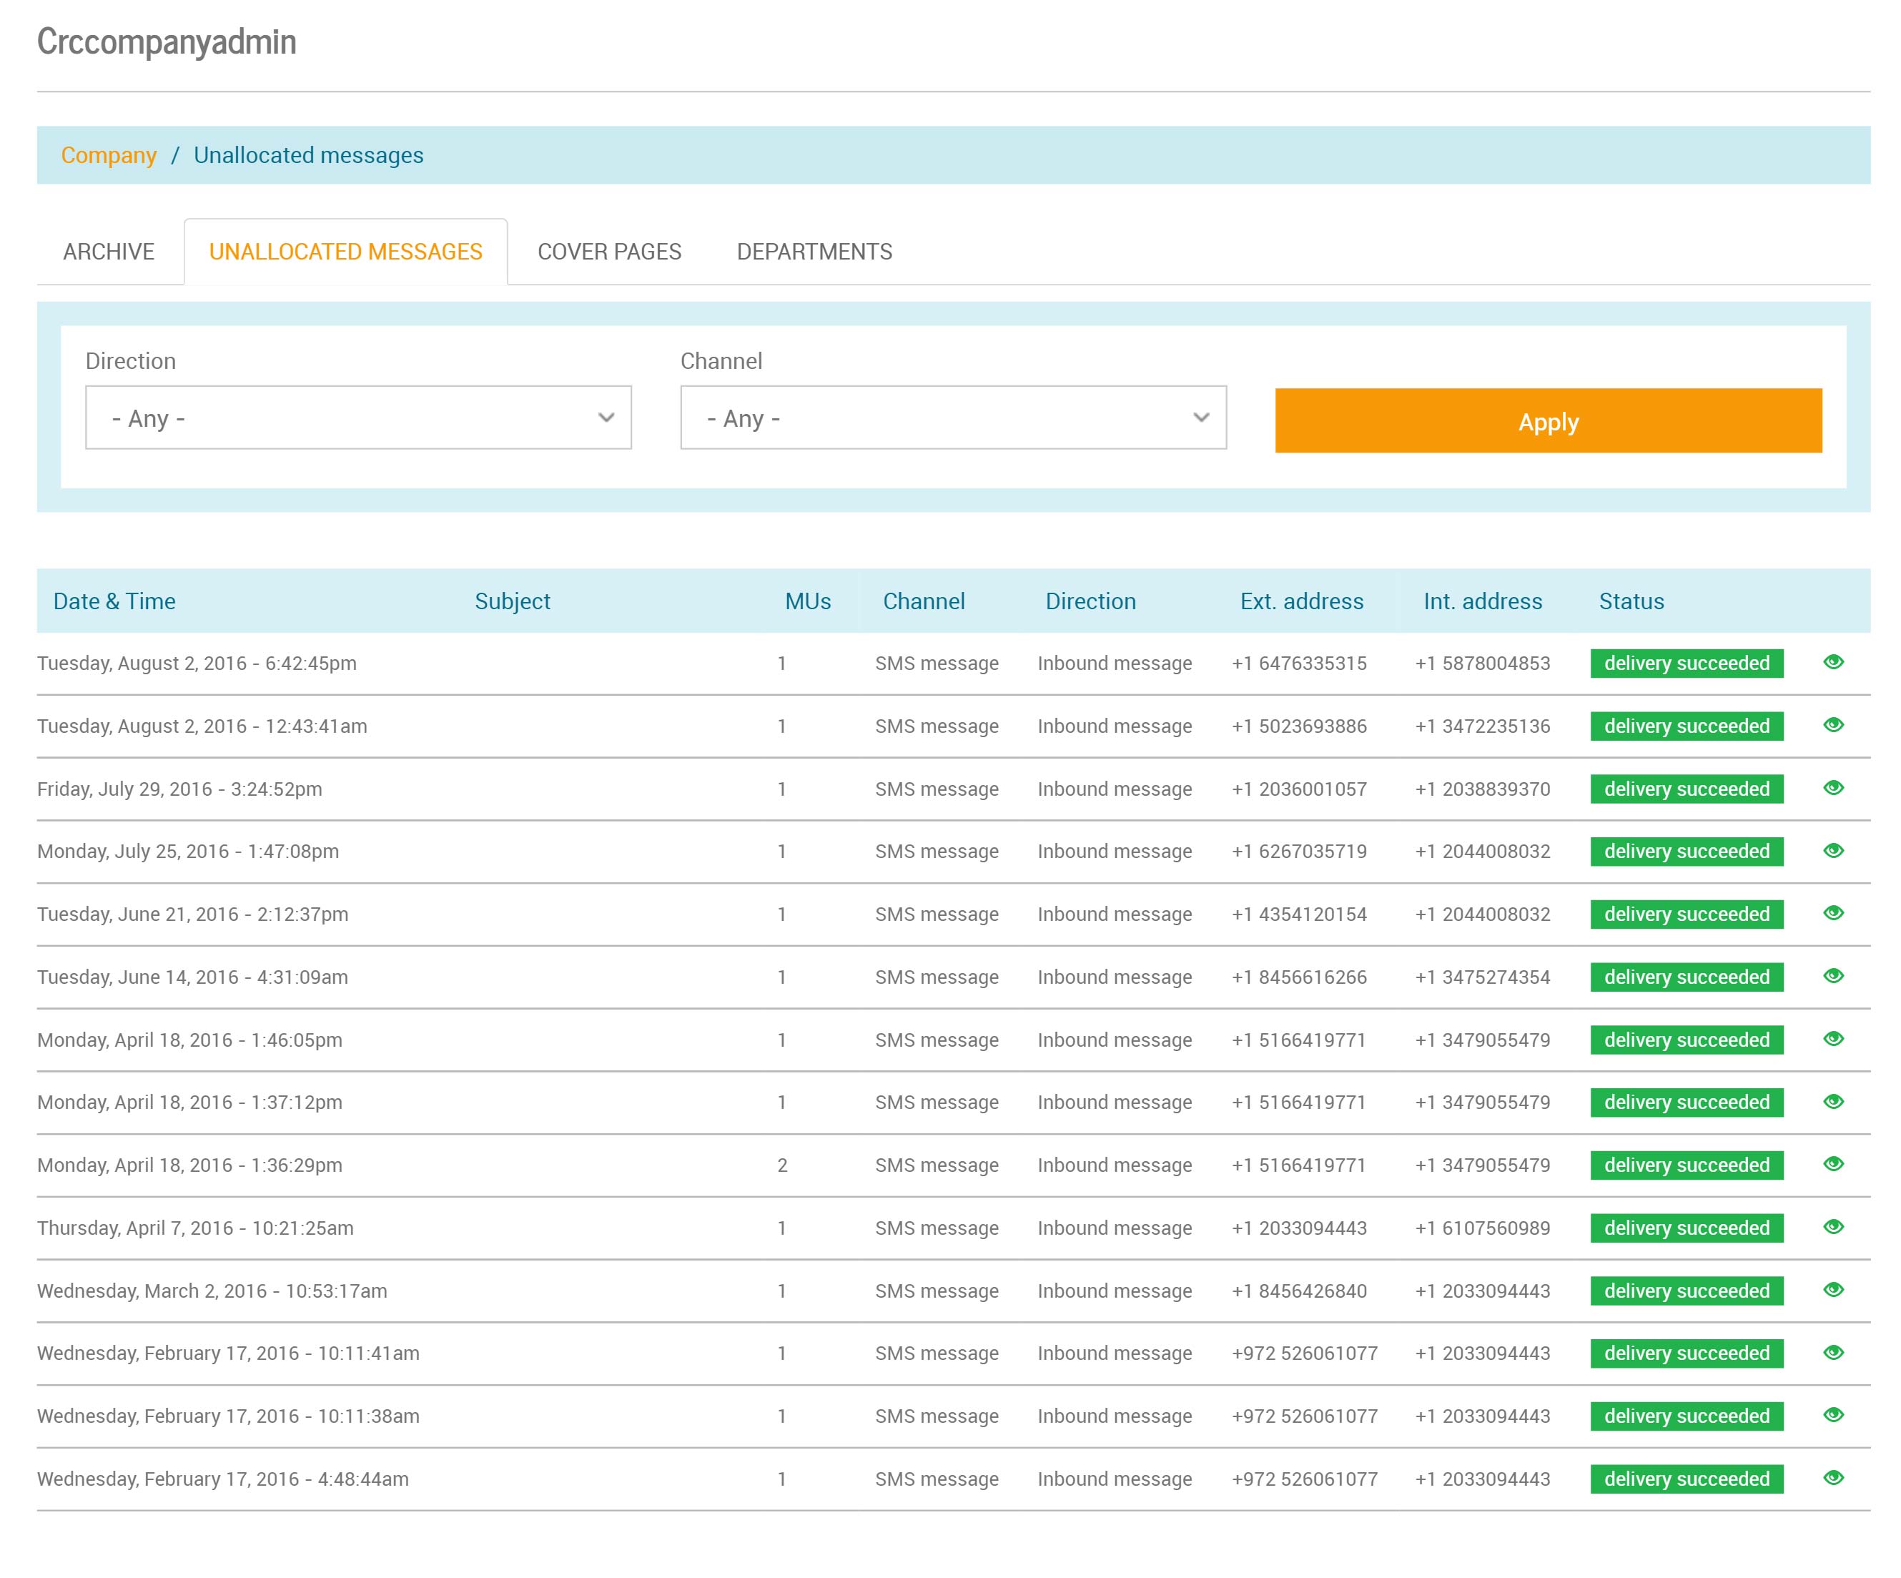Click eye icon for April 18 1:36:29pm row
Viewport: 1901px width, 1578px height.
pyautogui.click(x=1833, y=1163)
